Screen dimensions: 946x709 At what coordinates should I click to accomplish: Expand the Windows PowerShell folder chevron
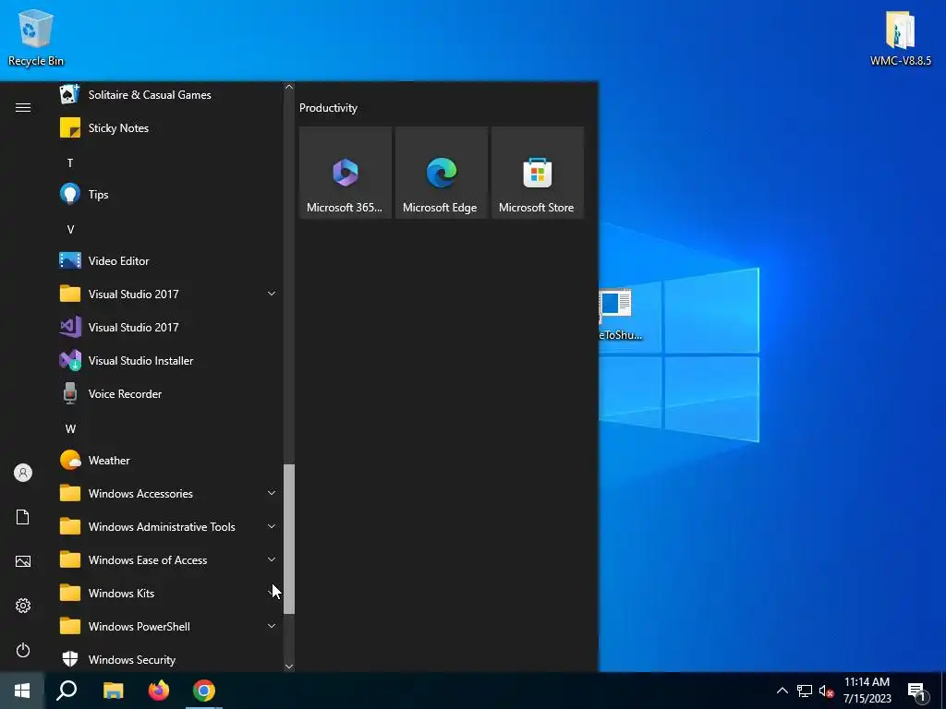click(272, 626)
